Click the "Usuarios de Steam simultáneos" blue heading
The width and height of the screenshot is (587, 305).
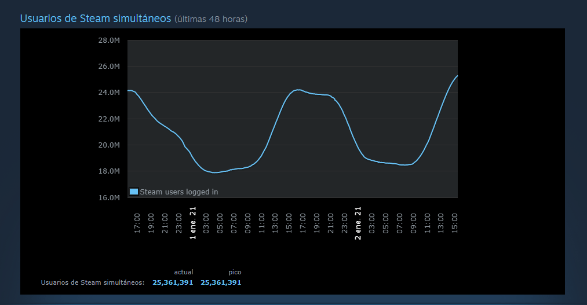click(x=96, y=19)
